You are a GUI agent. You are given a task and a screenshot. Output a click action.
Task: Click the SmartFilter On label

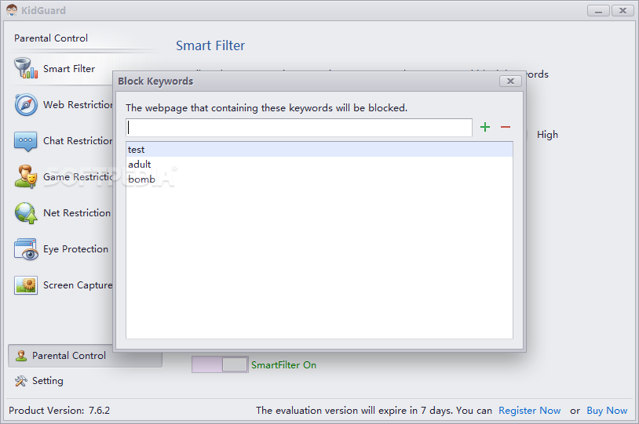[x=283, y=365]
